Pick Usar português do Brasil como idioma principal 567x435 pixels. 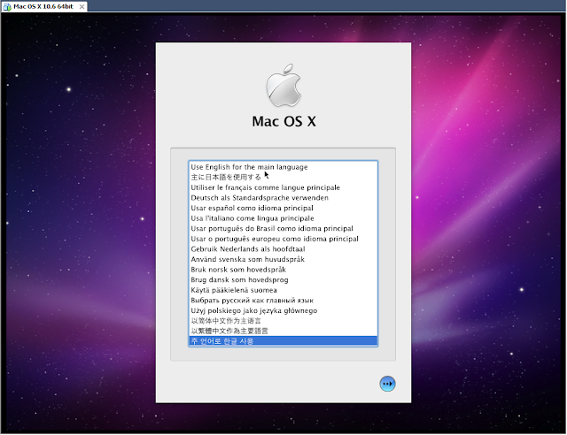(x=283, y=228)
